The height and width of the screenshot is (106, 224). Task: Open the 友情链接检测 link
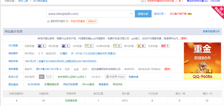pos(52,84)
